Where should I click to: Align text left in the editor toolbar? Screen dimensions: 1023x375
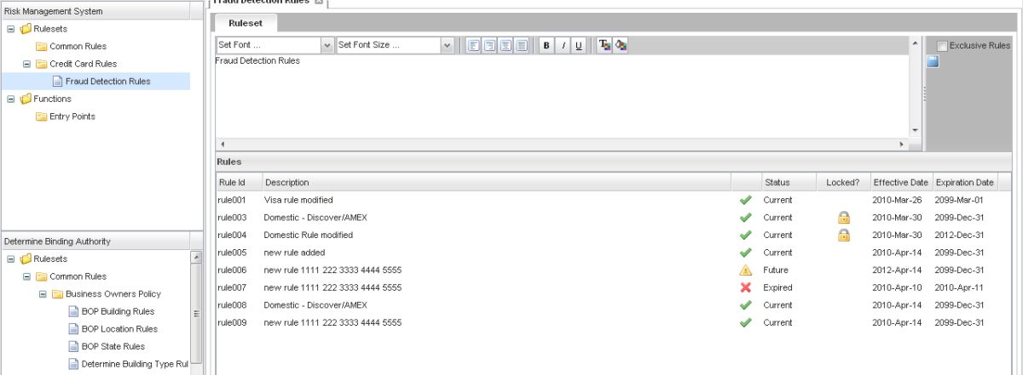474,46
